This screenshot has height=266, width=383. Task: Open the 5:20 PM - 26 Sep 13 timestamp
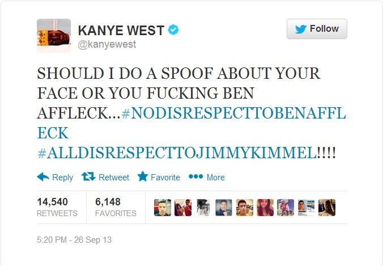(x=74, y=240)
